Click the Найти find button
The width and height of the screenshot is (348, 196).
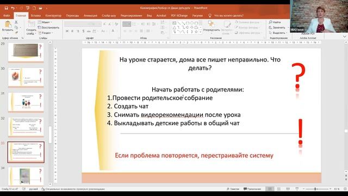275,22
